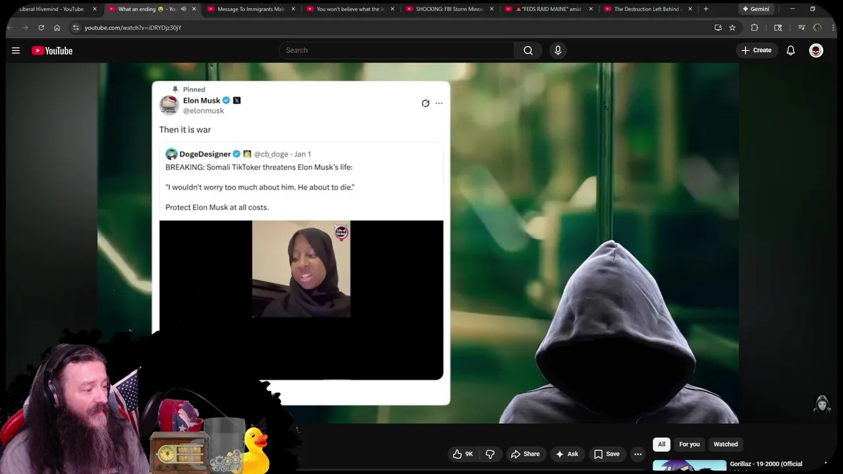Mute the What an ending tab audio
The image size is (843, 474).
click(x=183, y=9)
